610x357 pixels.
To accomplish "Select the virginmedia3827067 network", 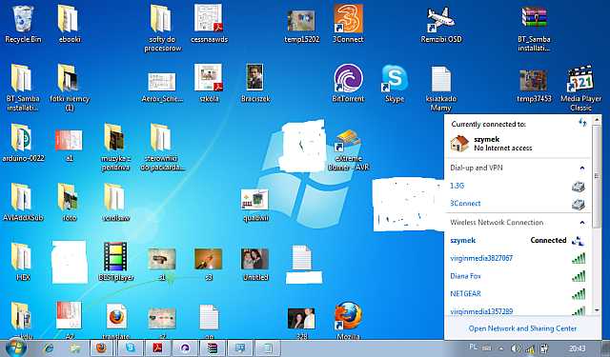I will (518, 258).
